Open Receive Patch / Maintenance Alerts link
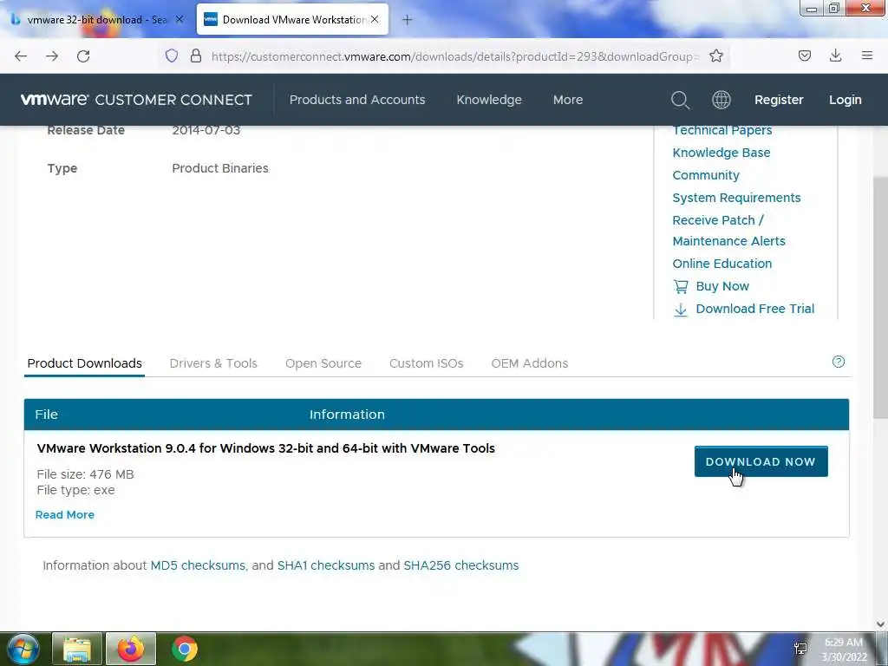Image resolution: width=888 pixels, height=666 pixels. click(x=728, y=231)
